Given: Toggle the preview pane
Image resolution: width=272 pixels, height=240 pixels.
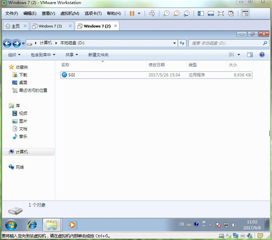Looking at the screenshot, I should tap(250, 55).
